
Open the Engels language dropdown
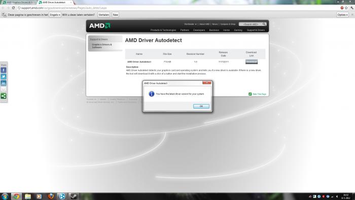coord(55,15)
